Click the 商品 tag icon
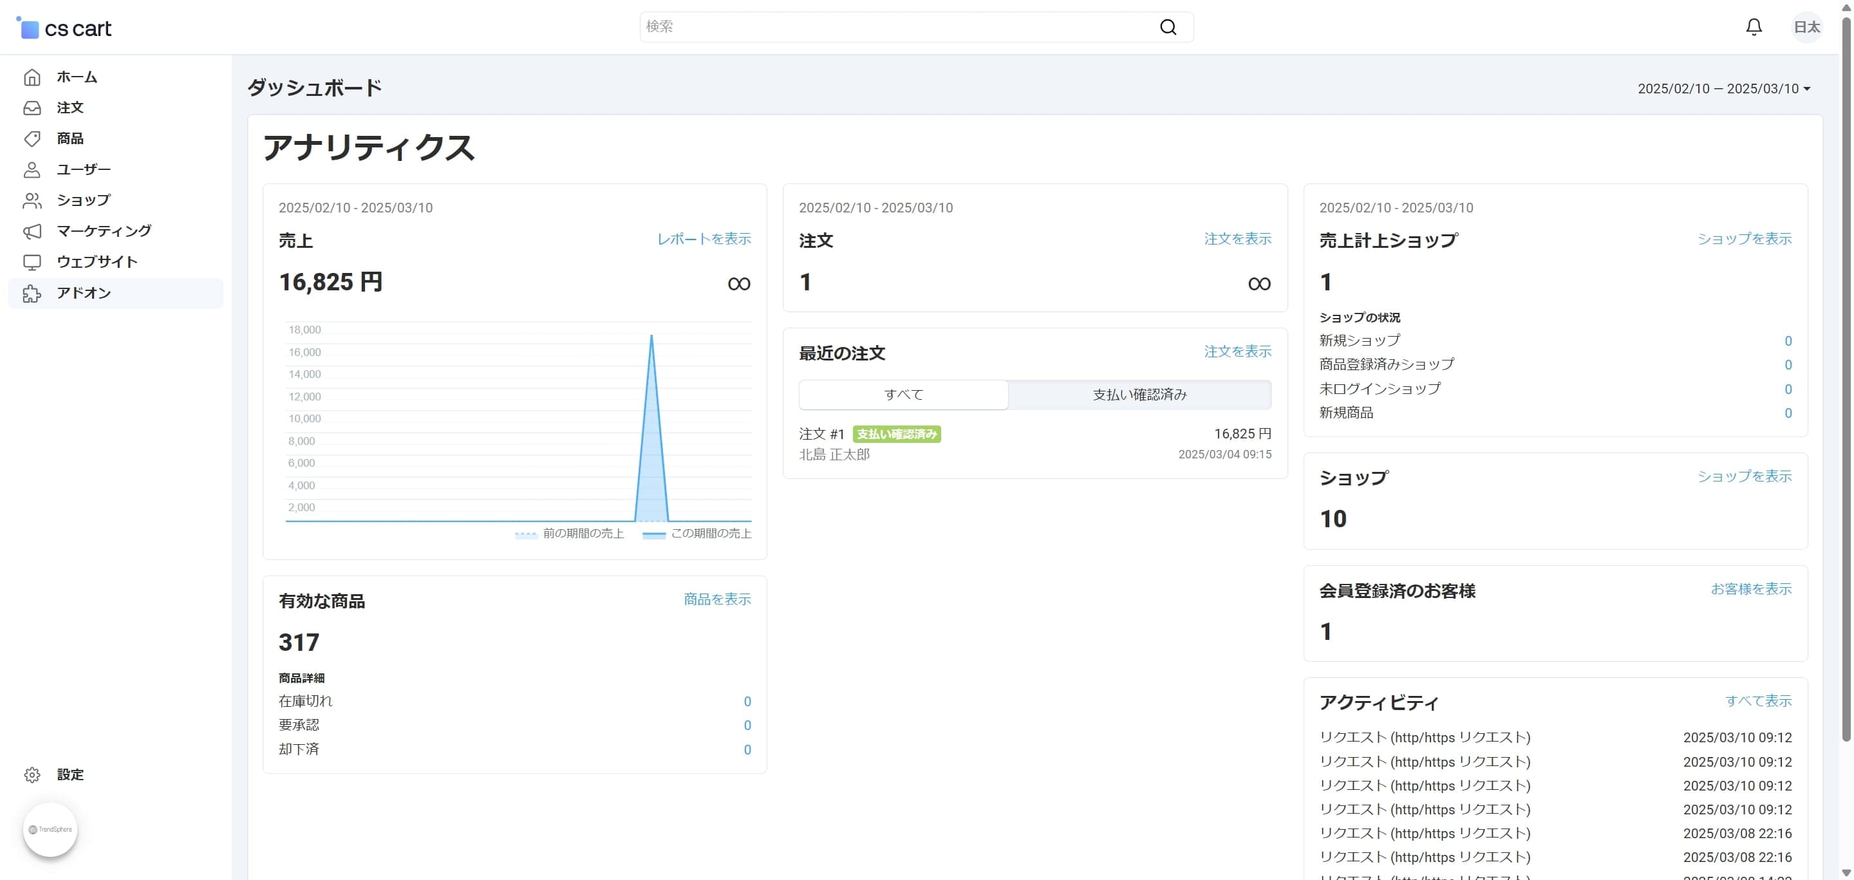Viewport: 1854px width, 880px height. coord(32,139)
